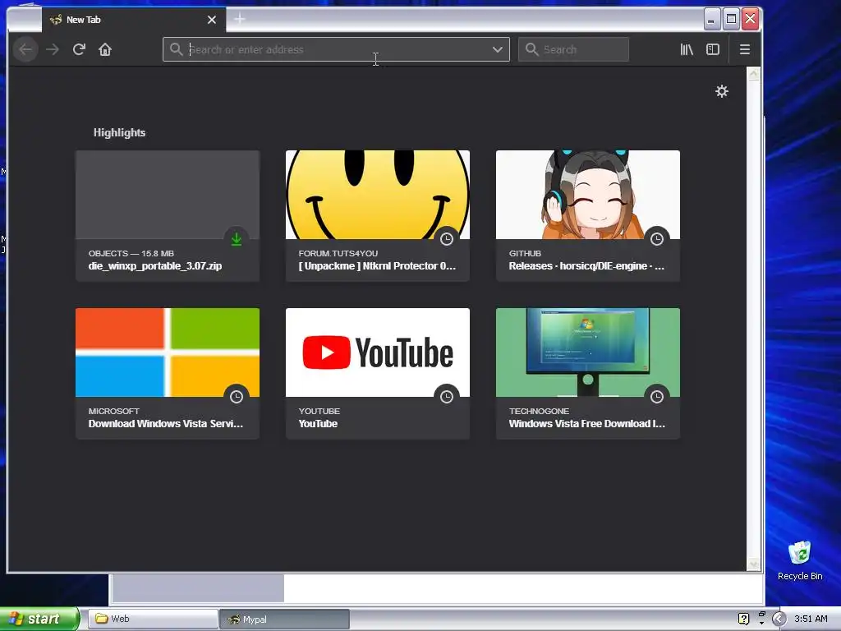This screenshot has height=631, width=841.
Task: Open the Technogone Windows Vista thumbnail
Action: (x=588, y=352)
